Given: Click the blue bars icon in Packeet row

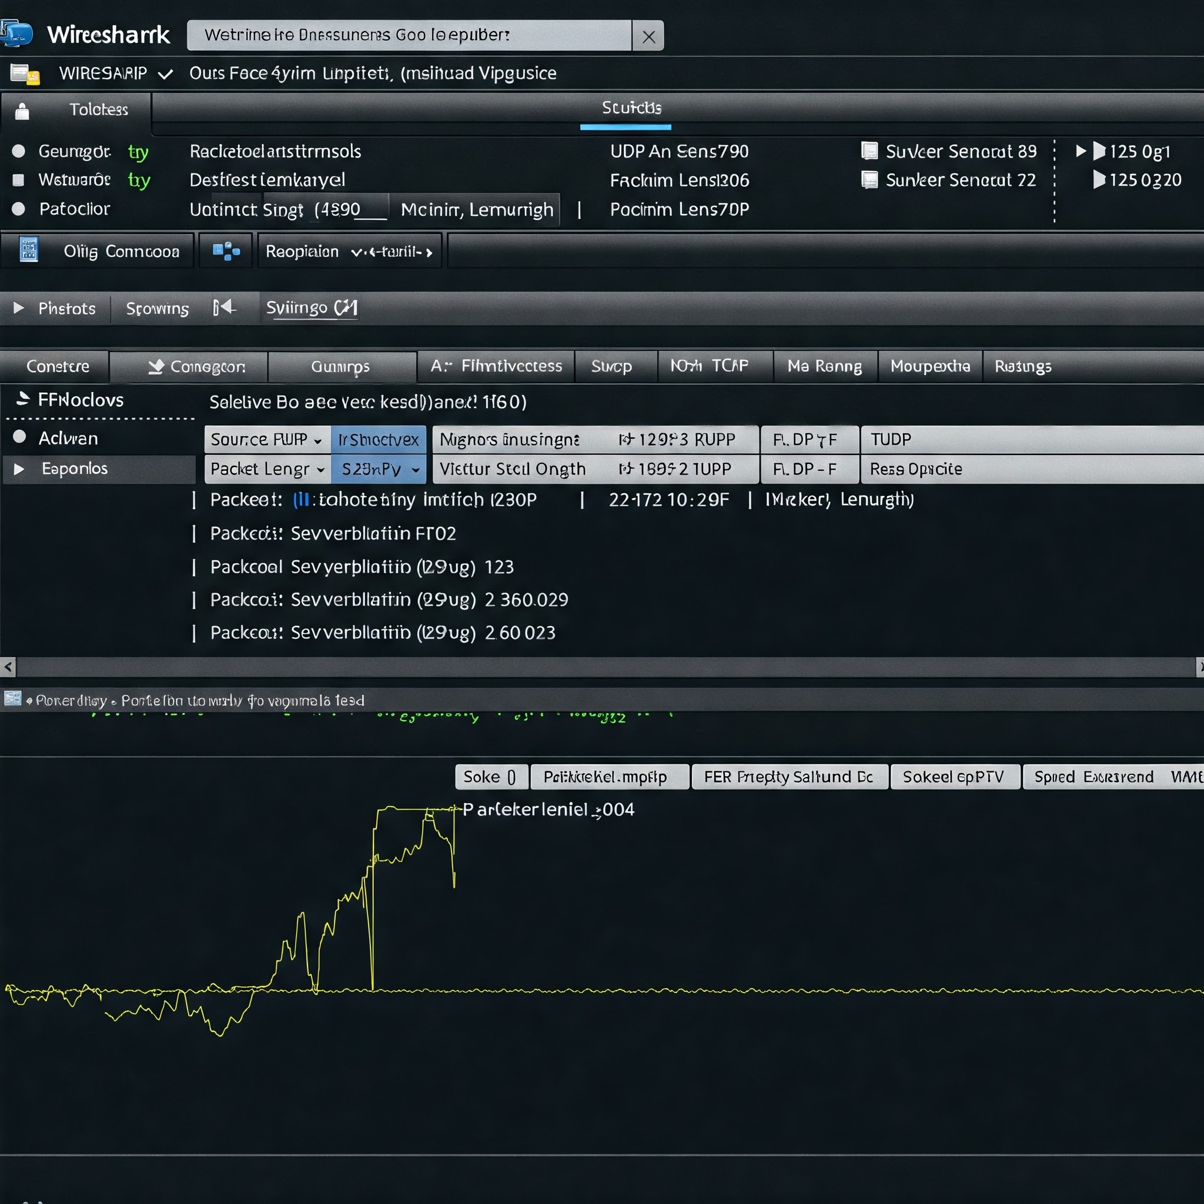Looking at the screenshot, I should (302, 500).
